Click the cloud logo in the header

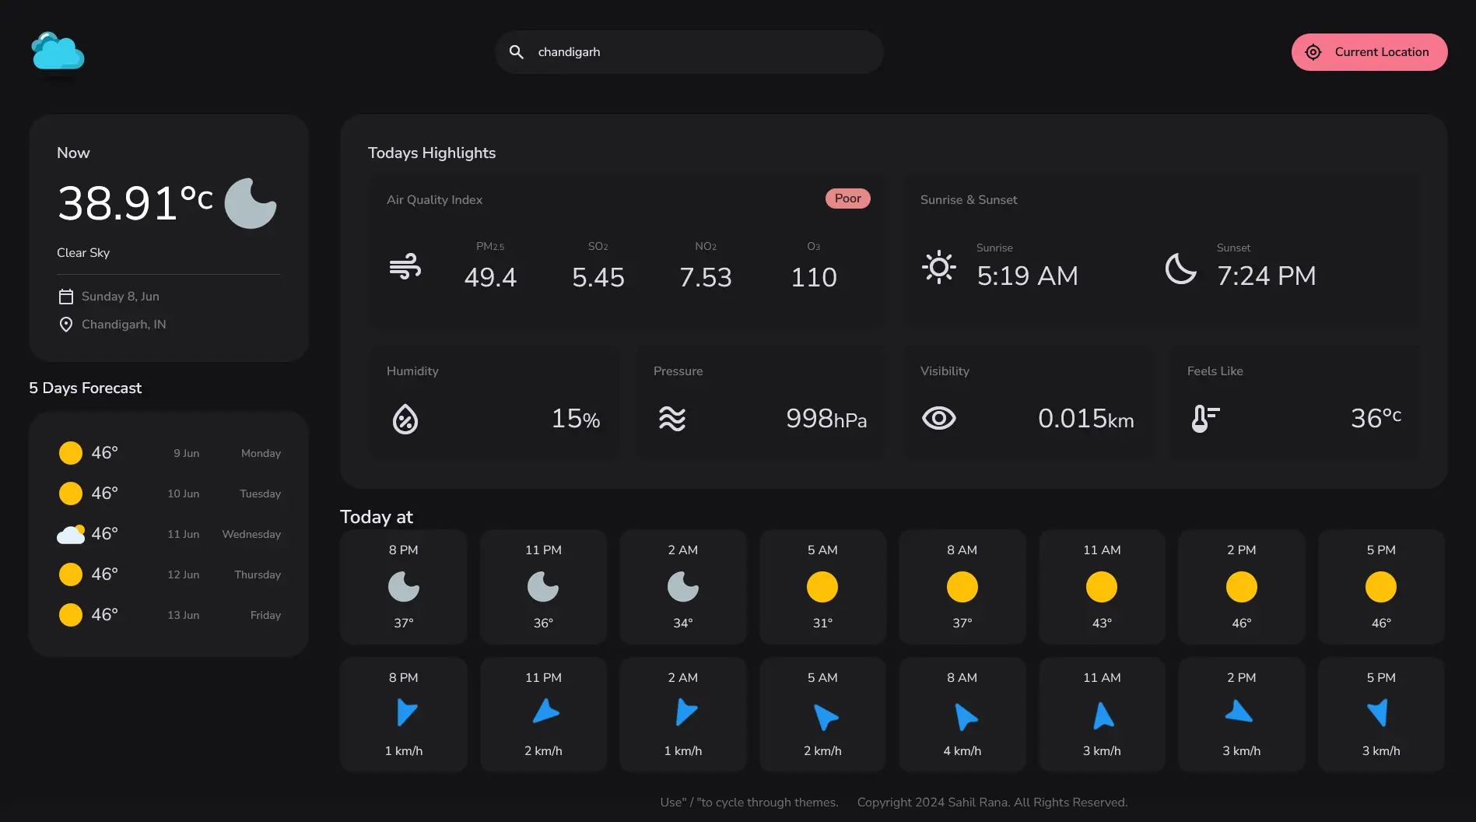(58, 52)
